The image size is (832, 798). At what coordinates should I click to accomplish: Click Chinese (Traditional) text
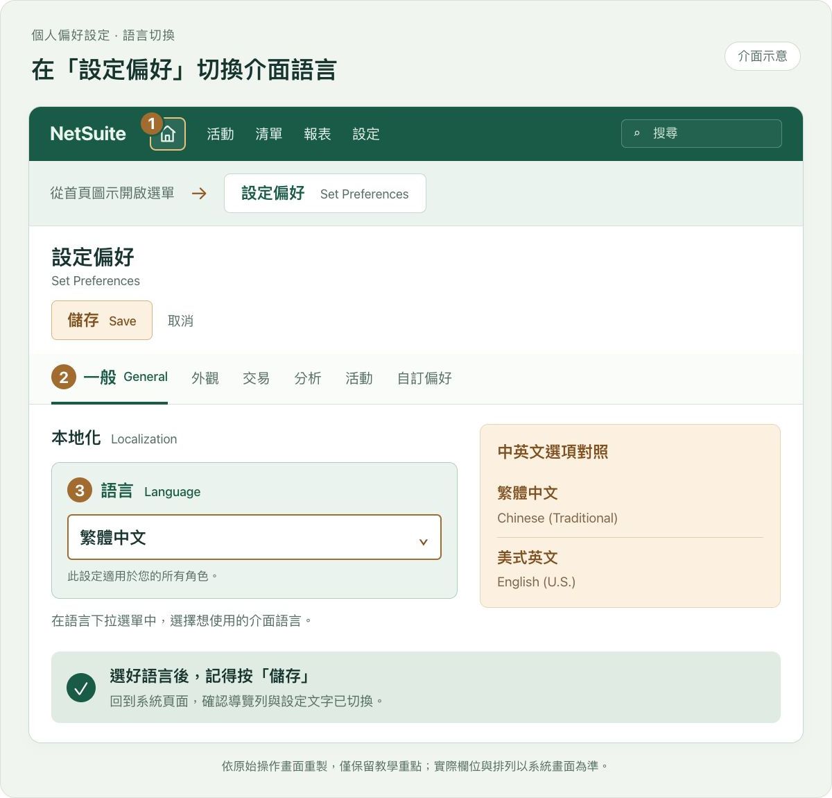[557, 518]
